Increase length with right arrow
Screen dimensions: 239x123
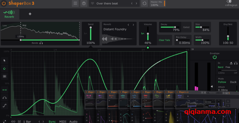(43, 121)
